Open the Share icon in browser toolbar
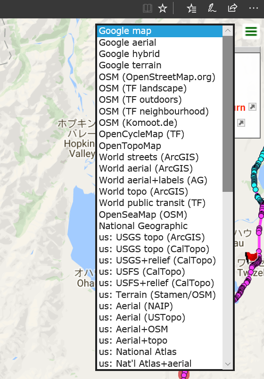This screenshot has width=264, height=379. pos(232,8)
